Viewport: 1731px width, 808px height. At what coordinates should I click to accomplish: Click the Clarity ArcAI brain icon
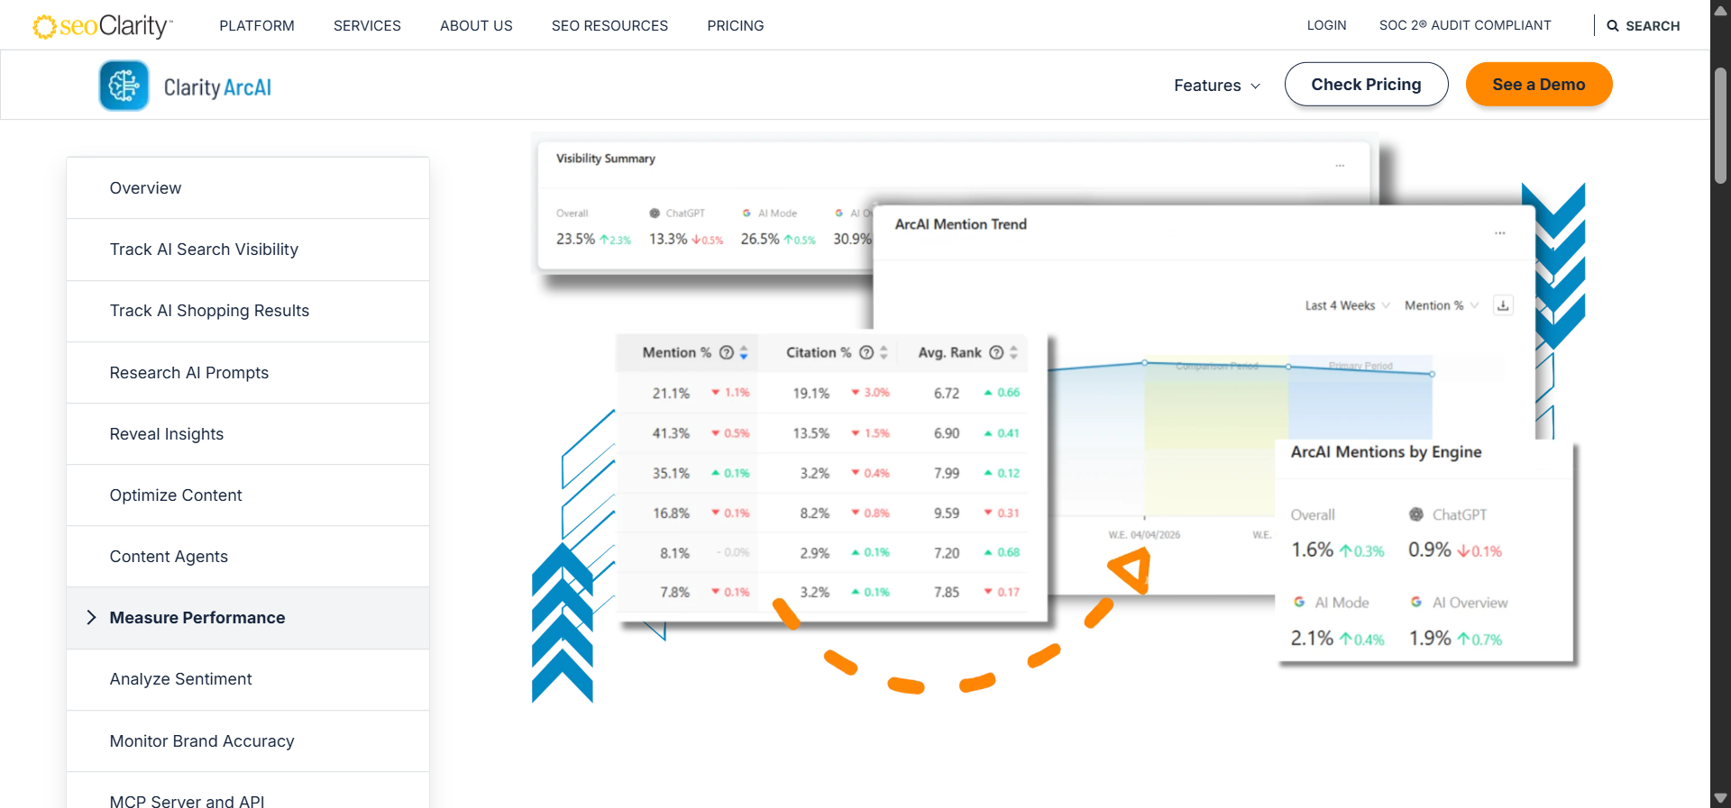tap(124, 86)
